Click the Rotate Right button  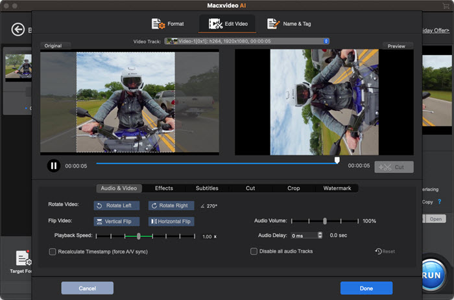click(x=171, y=205)
